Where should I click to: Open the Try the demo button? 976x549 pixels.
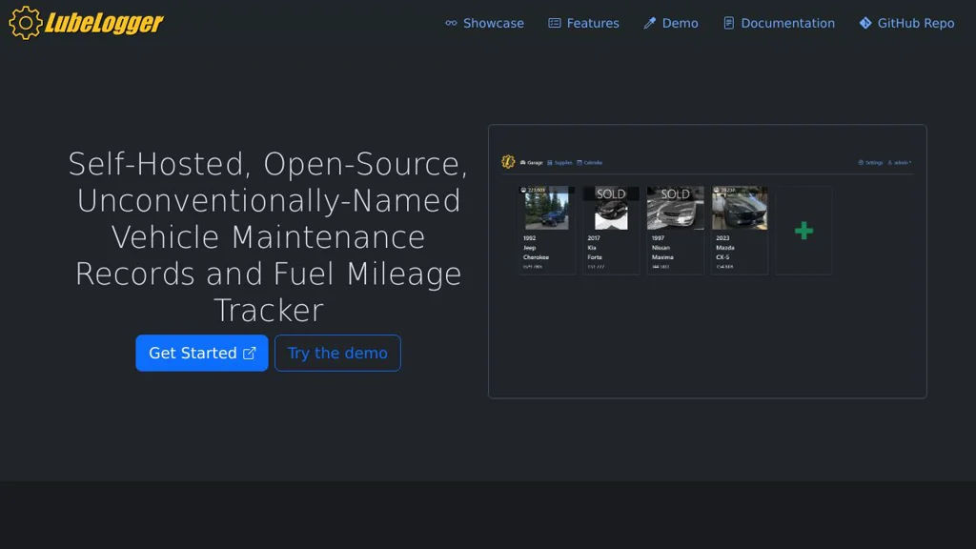point(337,353)
